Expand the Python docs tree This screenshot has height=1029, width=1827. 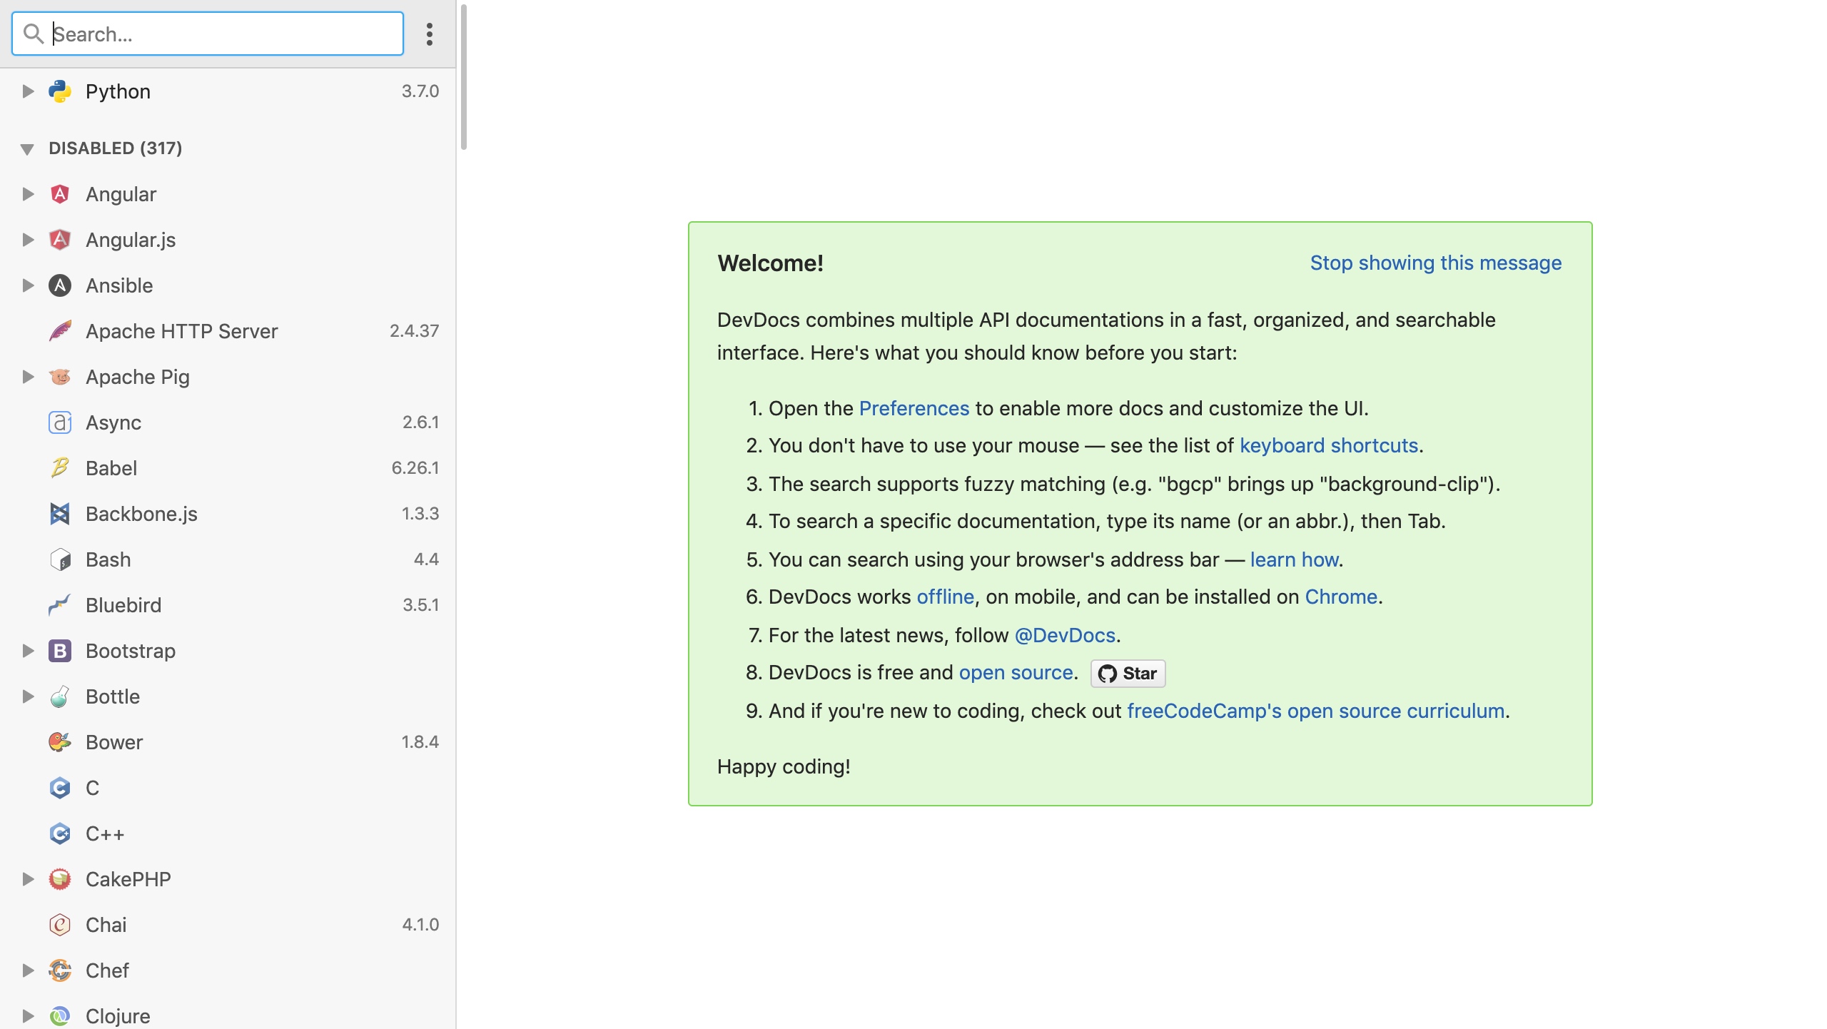click(28, 91)
